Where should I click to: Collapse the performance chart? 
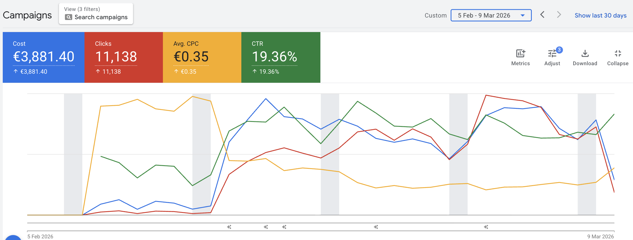point(618,54)
